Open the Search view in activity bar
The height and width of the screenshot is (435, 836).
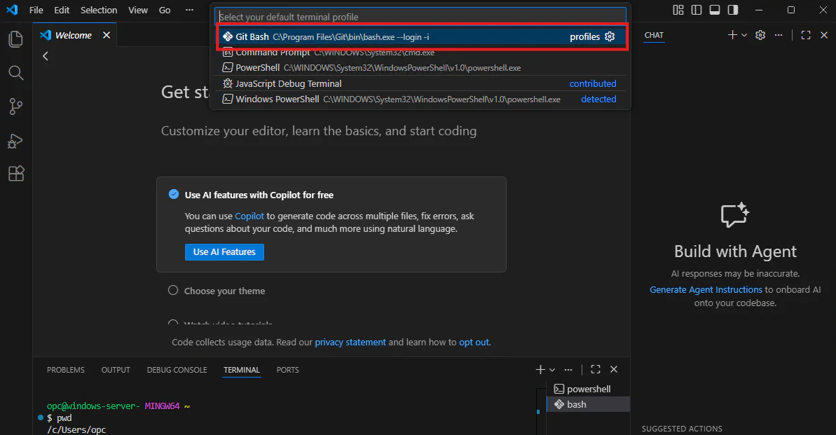coord(16,73)
